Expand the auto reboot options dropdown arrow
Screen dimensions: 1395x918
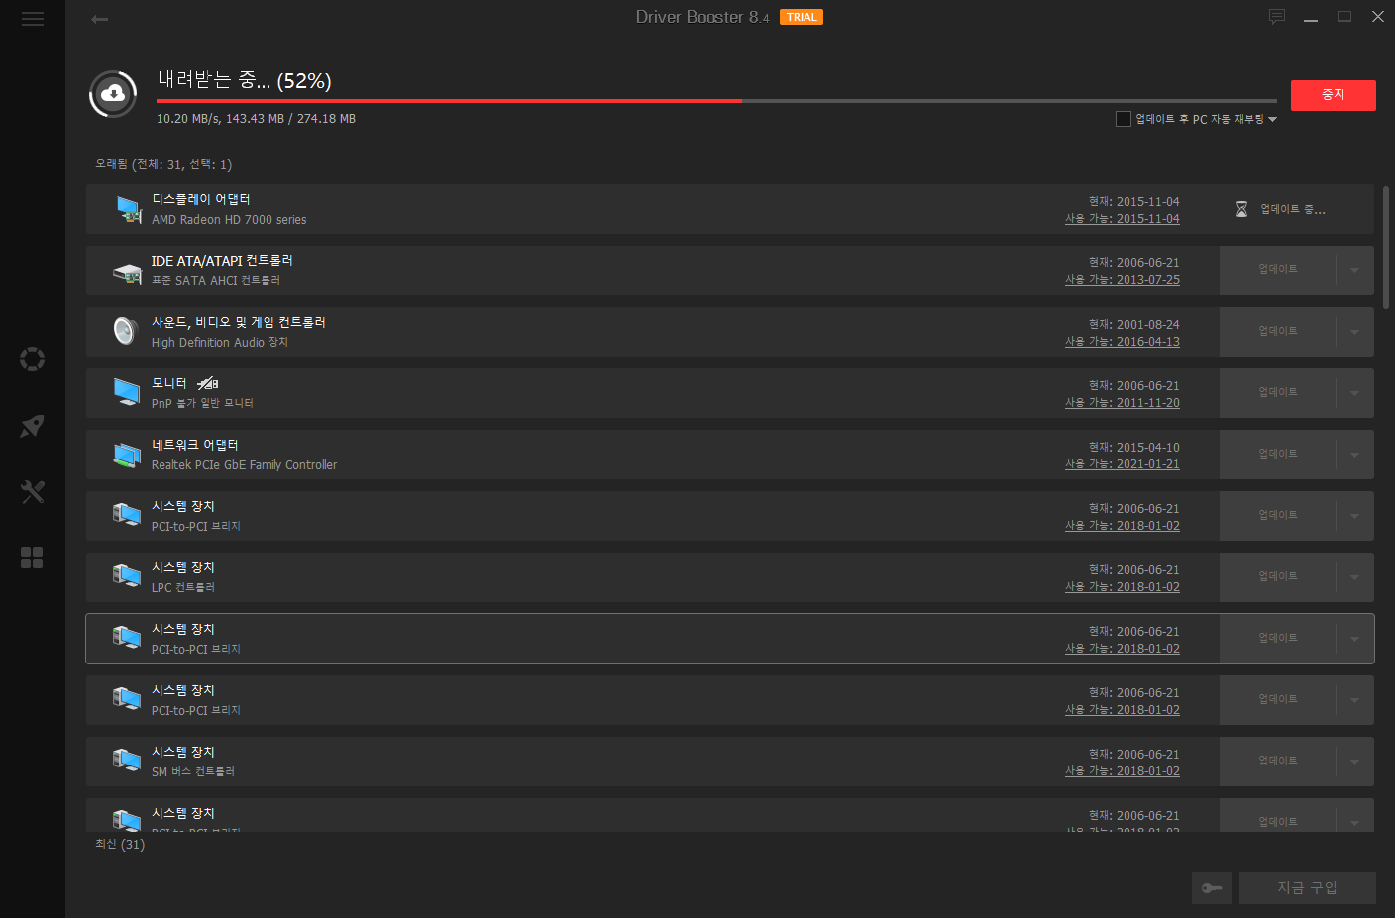(x=1273, y=120)
